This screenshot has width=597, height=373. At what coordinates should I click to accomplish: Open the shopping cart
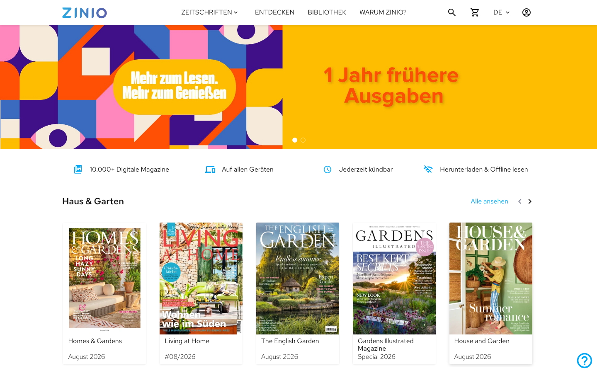tap(475, 12)
